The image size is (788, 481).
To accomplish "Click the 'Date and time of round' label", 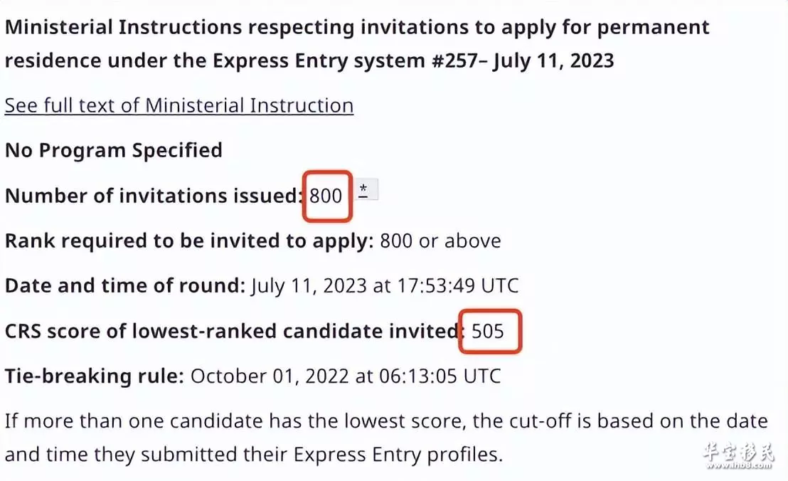I will [125, 285].
